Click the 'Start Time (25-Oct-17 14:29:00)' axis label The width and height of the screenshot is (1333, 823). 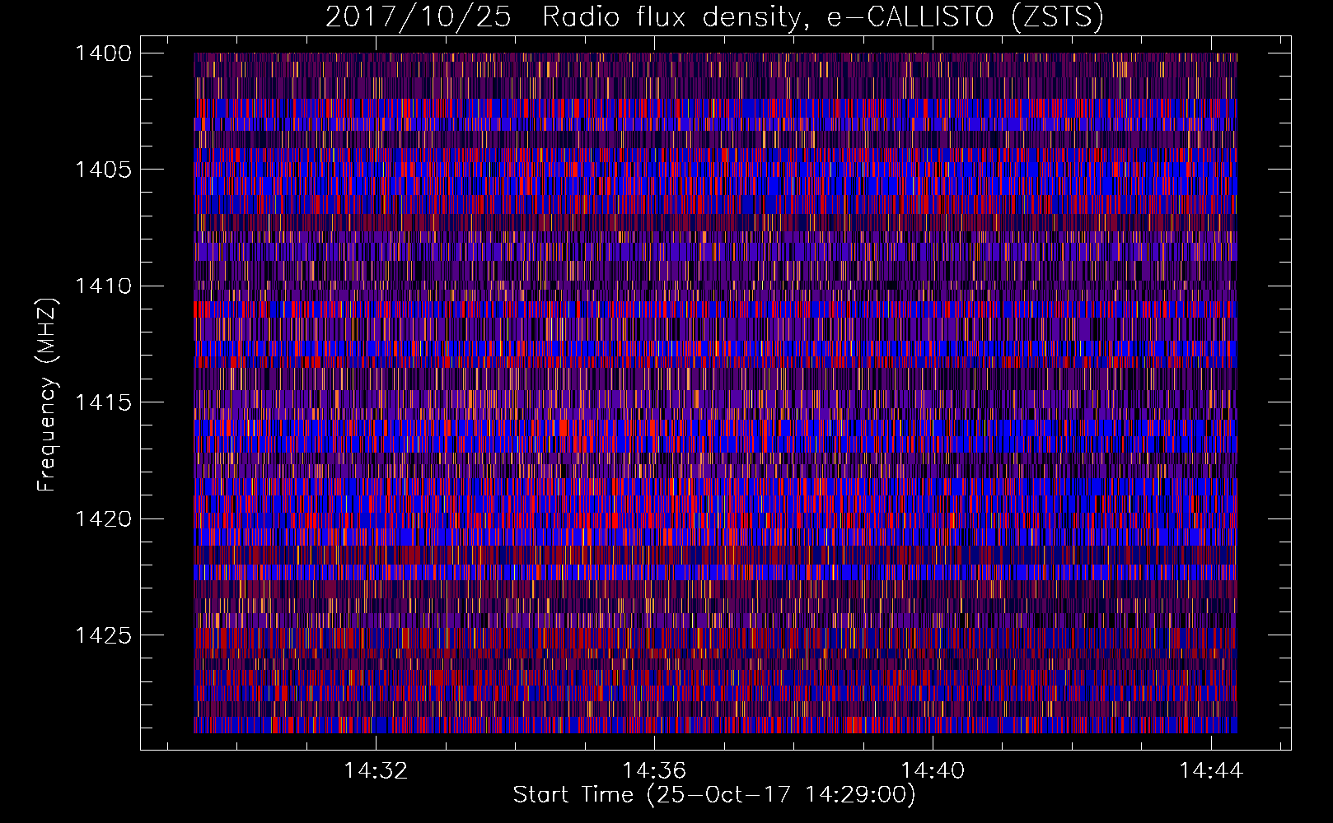click(x=714, y=795)
